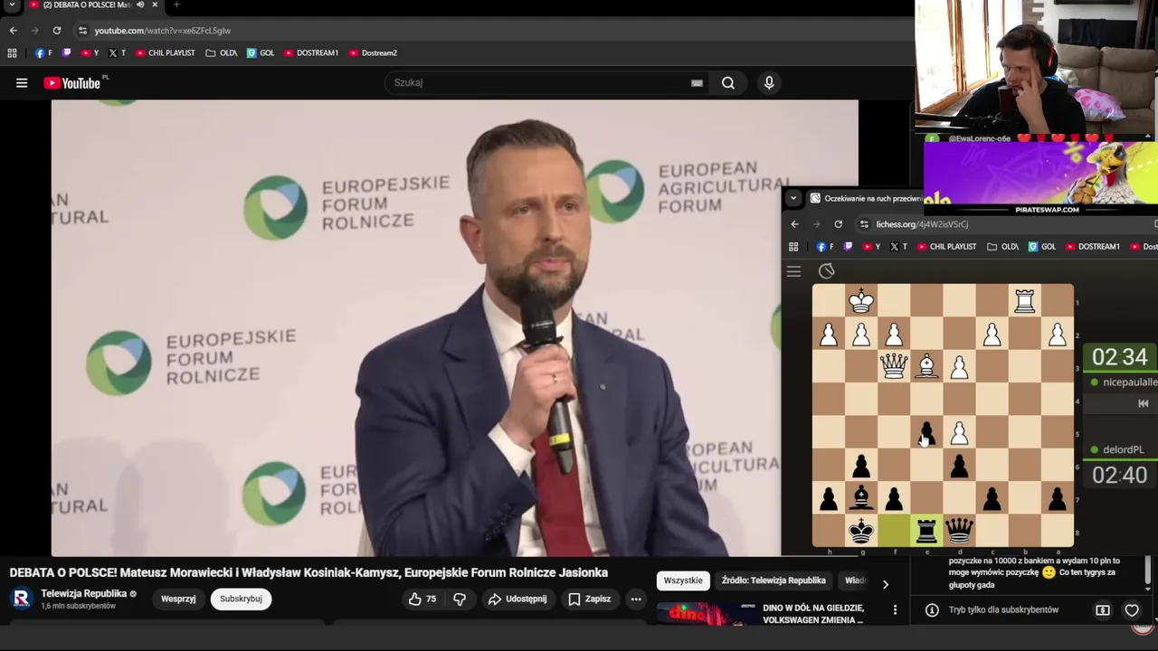
Task: Close the DEBATA O POLSCE tab
Action: pos(155,5)
